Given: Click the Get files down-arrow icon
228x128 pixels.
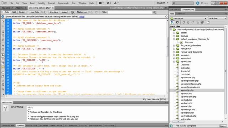Looking at the screenshot, I should click(x=184, y=22).
